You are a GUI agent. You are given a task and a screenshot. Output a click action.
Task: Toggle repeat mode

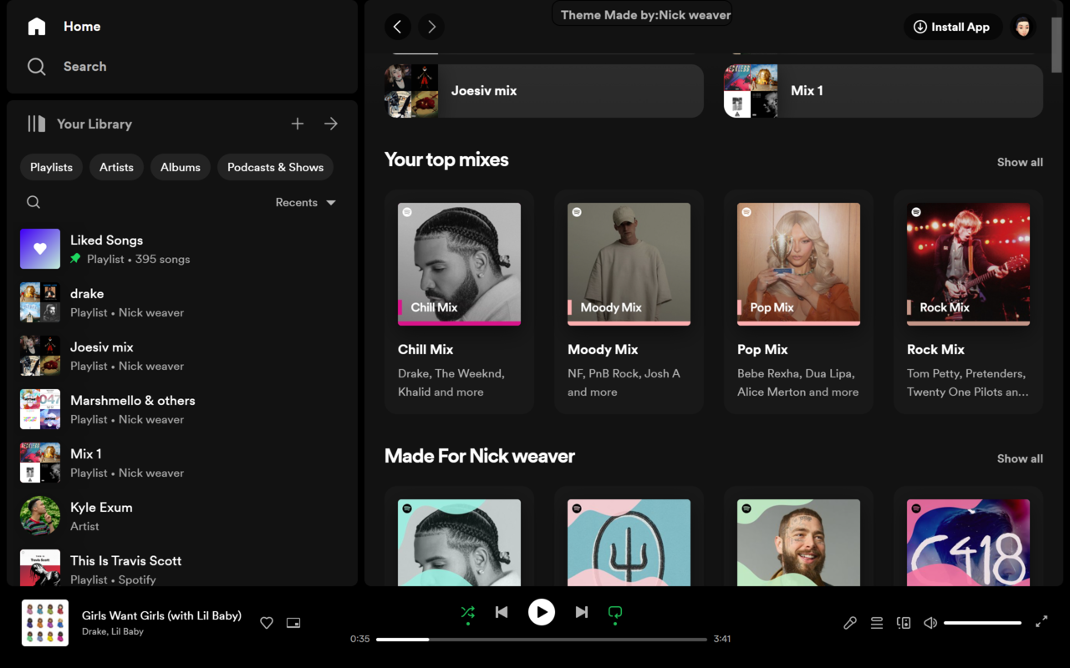[x=615, y=612]
